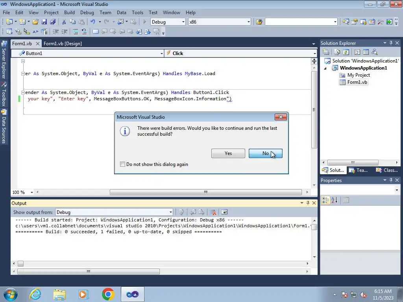Click the Cut scissors icon
Screen dimensions: 403x302
point(64,22)
